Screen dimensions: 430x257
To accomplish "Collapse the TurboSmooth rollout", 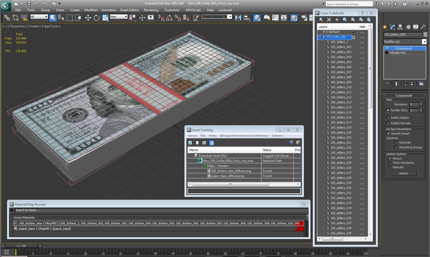I will (x=404, y=96).
